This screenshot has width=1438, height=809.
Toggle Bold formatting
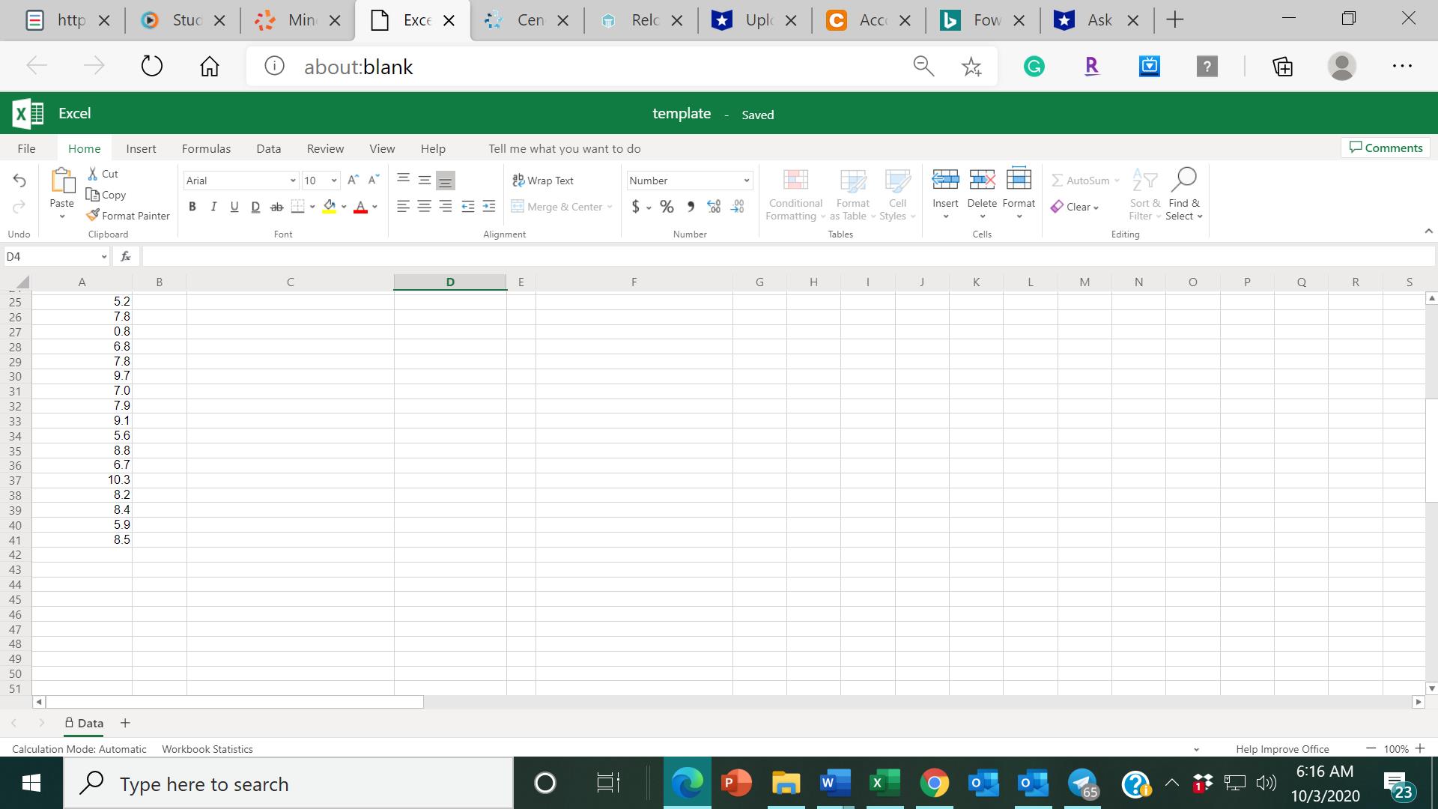tap(192, 207)
